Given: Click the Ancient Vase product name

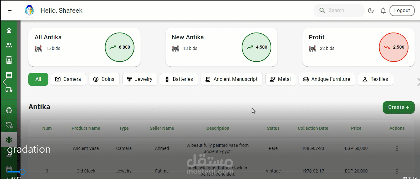Looking at the screenshot, I should point(86,148).
